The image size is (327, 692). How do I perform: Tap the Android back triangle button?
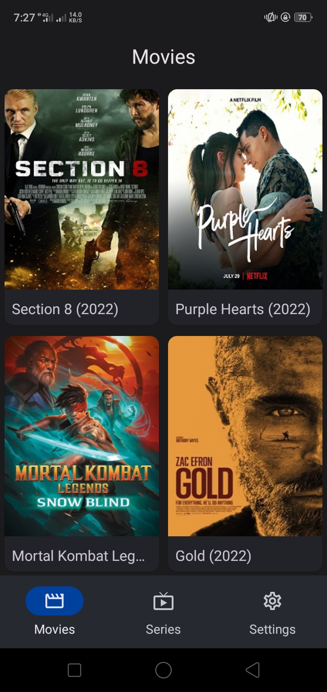point(253,670)
